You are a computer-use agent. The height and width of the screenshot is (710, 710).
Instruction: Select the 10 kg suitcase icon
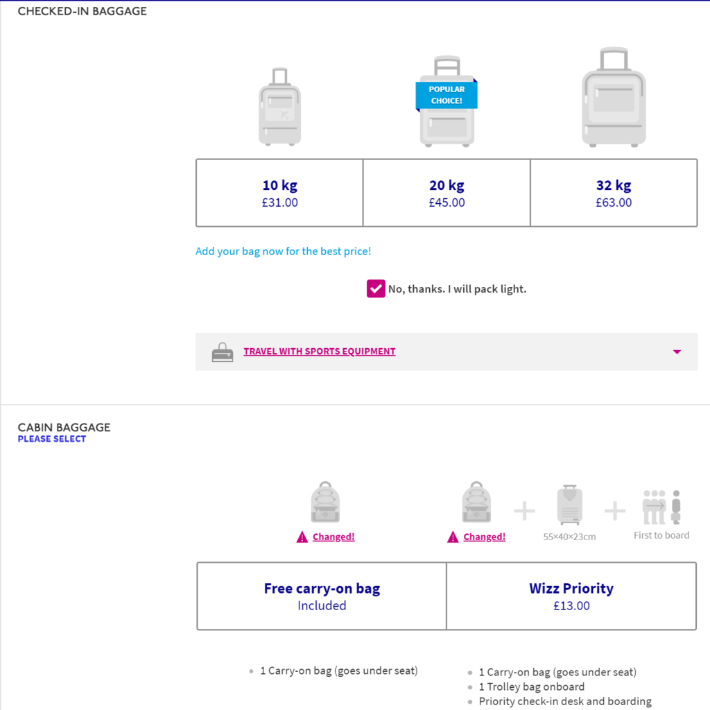click(x=279, y=104)
